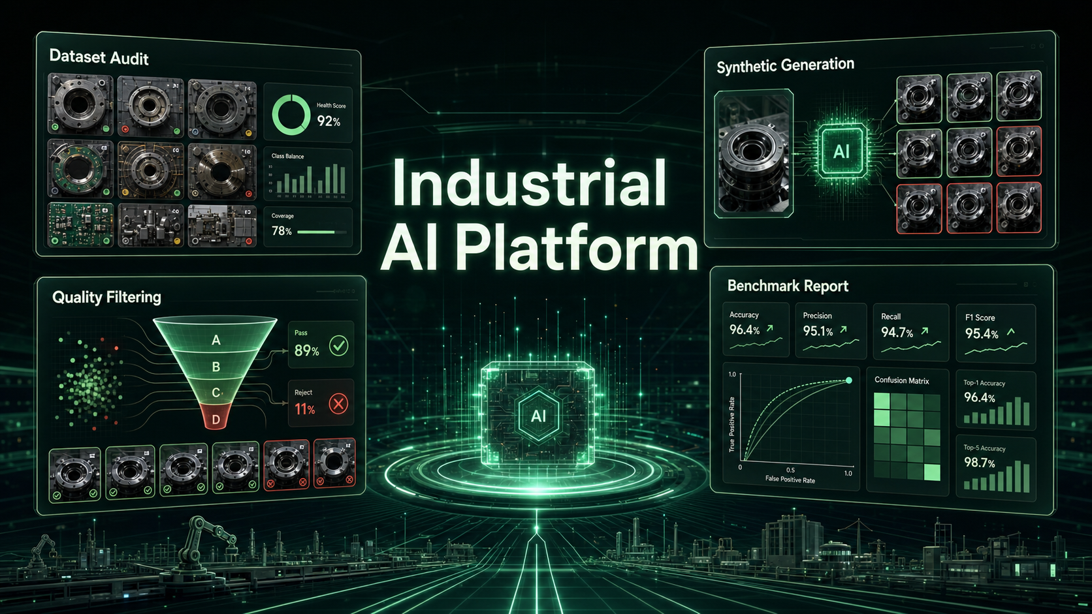Click the "Dataset Audit" panel title

point(99,57)
